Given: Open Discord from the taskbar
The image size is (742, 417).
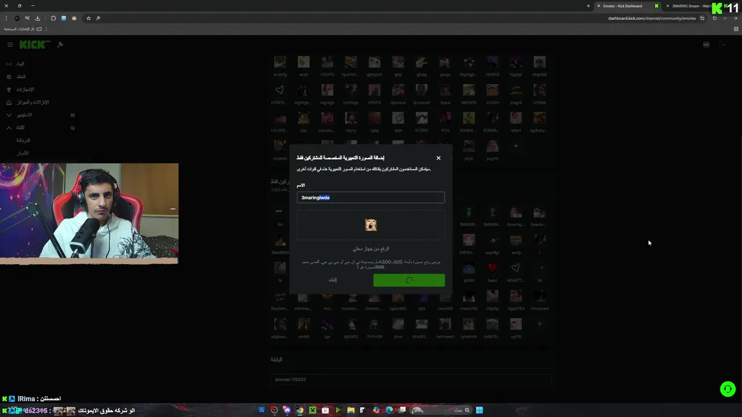Looking at the screenshot, I should pos(287,410).
